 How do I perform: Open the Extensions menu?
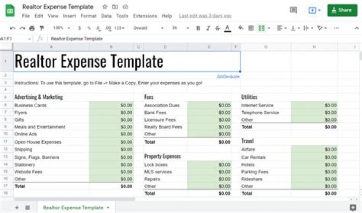click(145, 16)
